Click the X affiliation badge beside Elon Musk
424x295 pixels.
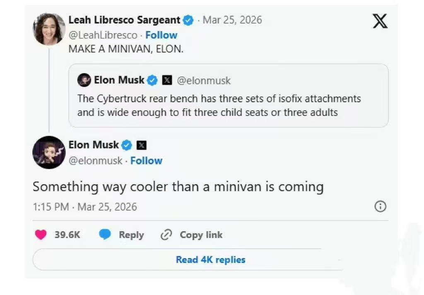point(141,145)
